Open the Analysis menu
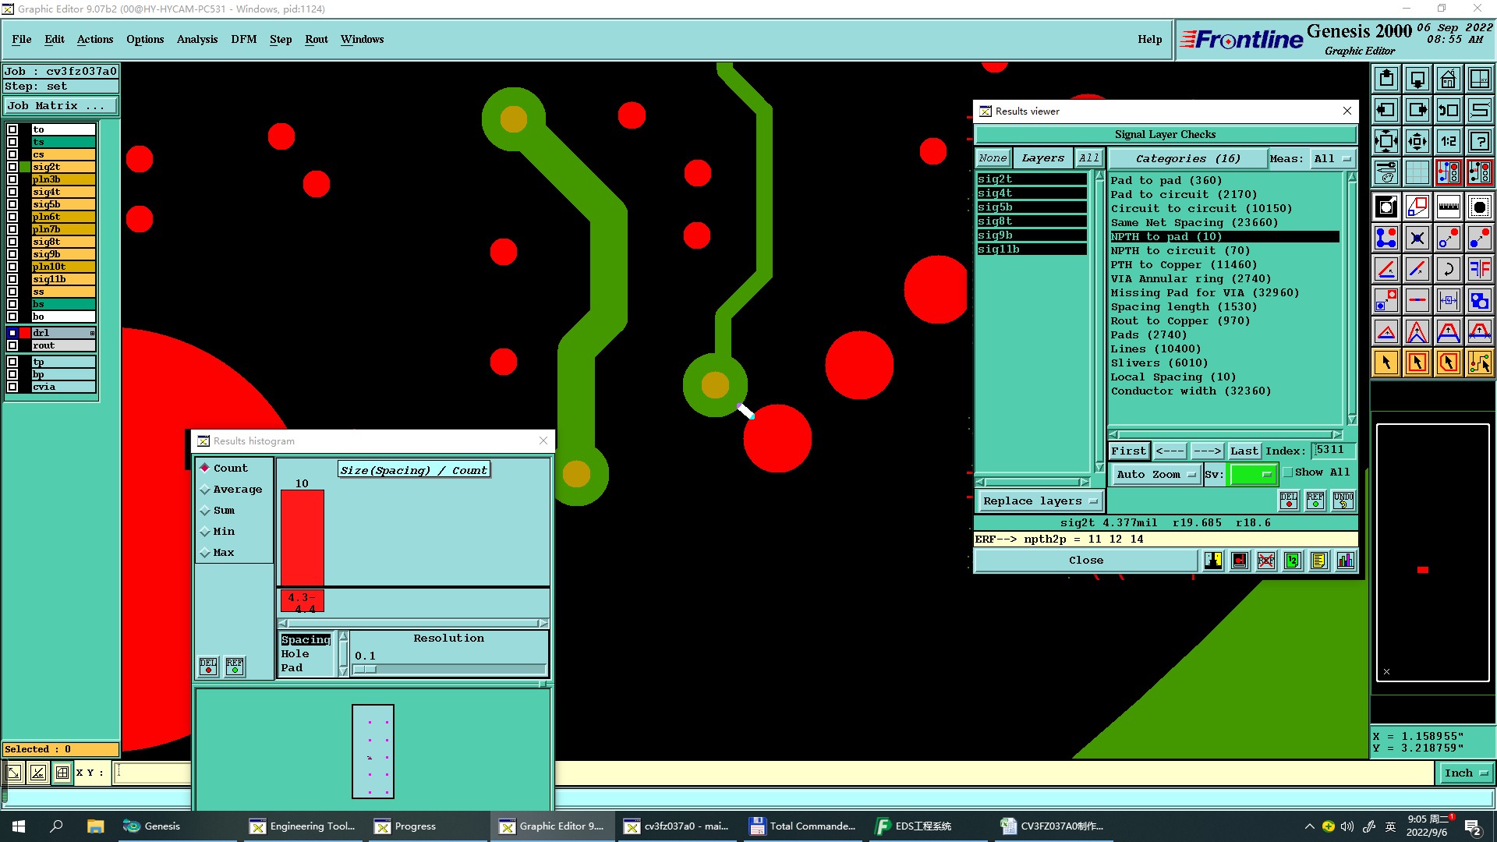 [196, 39]
